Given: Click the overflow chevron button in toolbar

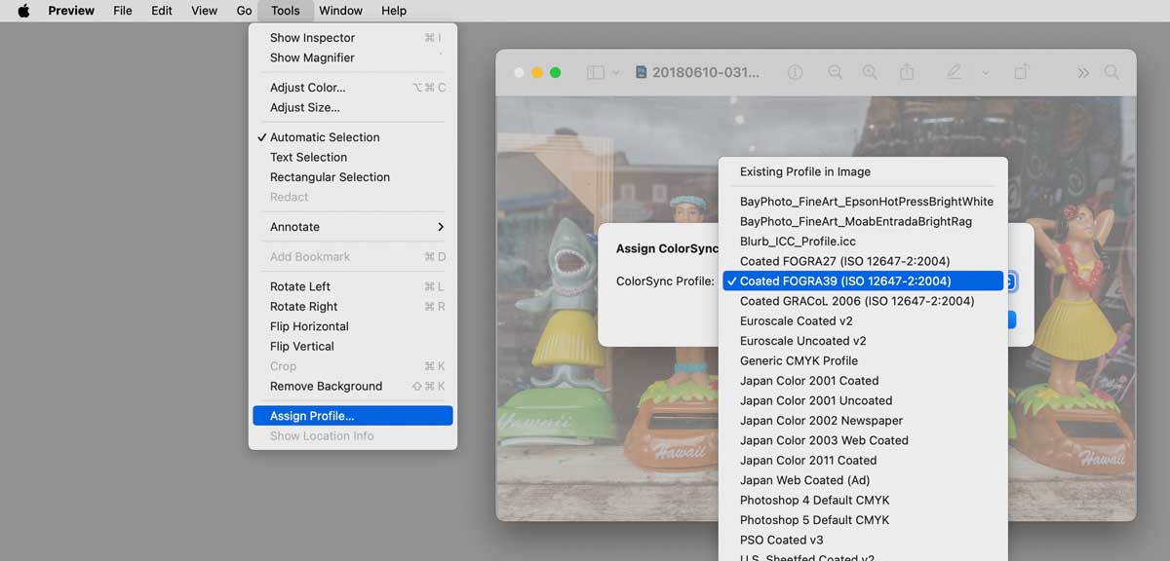Looking at the screenshot, I should (x=1084, y=71).
